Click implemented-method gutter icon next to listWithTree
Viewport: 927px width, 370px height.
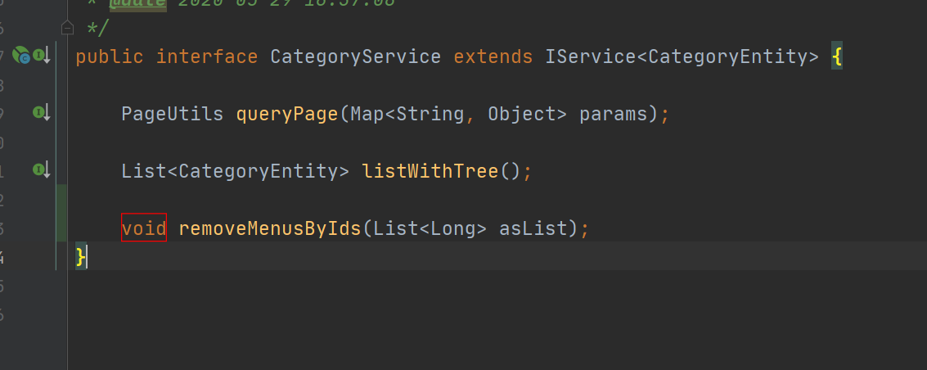(42, 171)
